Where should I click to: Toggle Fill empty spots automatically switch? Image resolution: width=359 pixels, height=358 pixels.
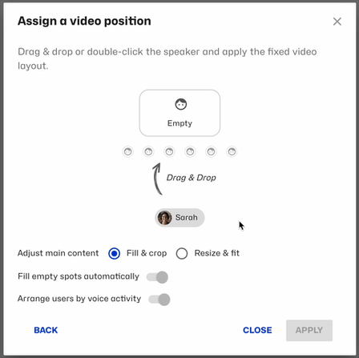tap(157, 277)
